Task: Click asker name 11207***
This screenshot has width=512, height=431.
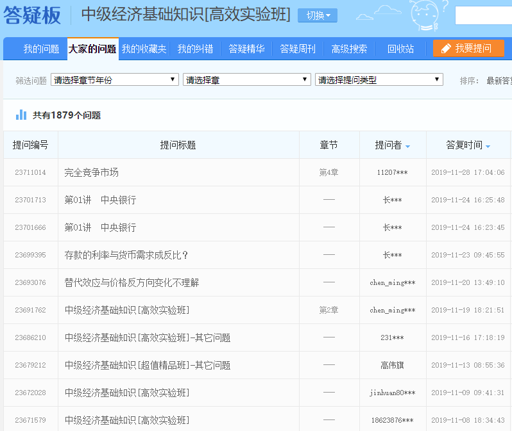Action: pos(392,172)
